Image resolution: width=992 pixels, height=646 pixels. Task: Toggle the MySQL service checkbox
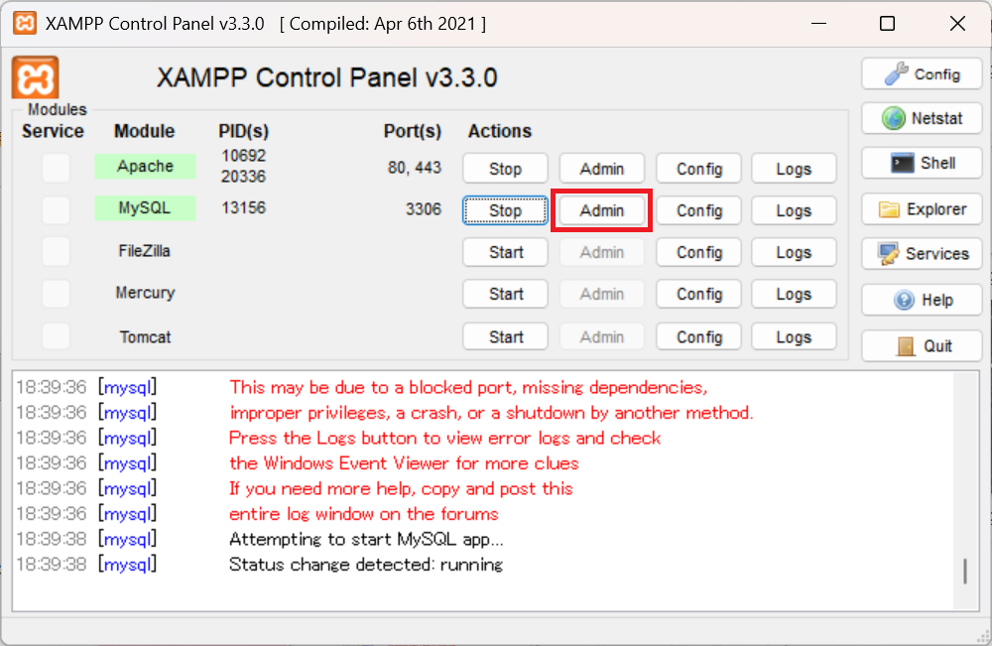(56, 210)
